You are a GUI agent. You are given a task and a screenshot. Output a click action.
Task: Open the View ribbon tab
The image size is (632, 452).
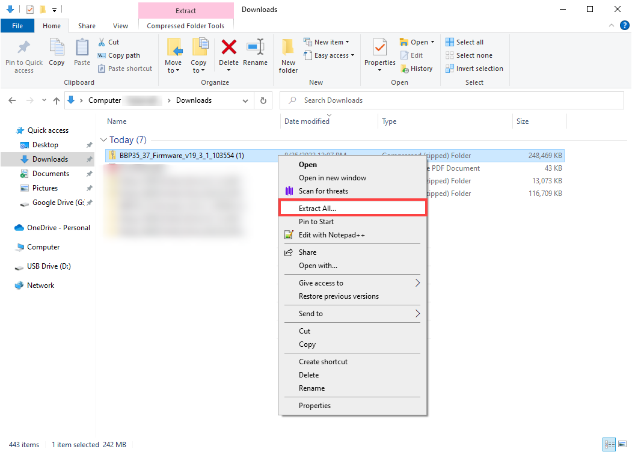pos(120,26)
